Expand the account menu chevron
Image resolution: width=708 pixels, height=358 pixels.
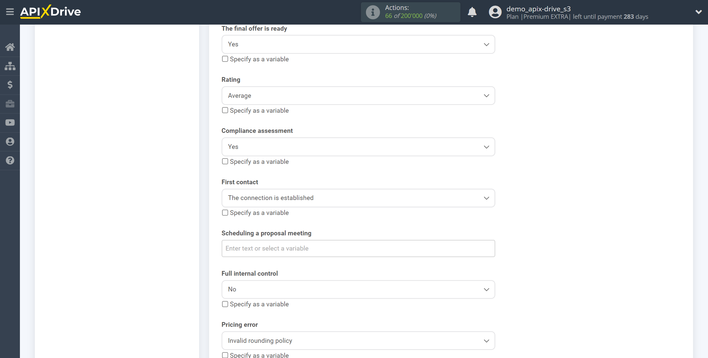pos(699,12)
